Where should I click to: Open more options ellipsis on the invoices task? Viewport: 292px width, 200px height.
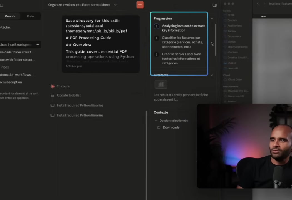pos(37,44)
